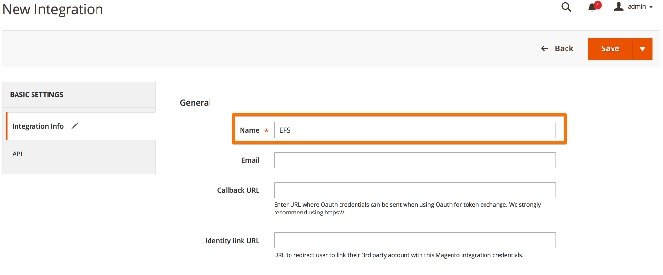
Task: Click the Callback URL label
Action: (x=238, y=190)
